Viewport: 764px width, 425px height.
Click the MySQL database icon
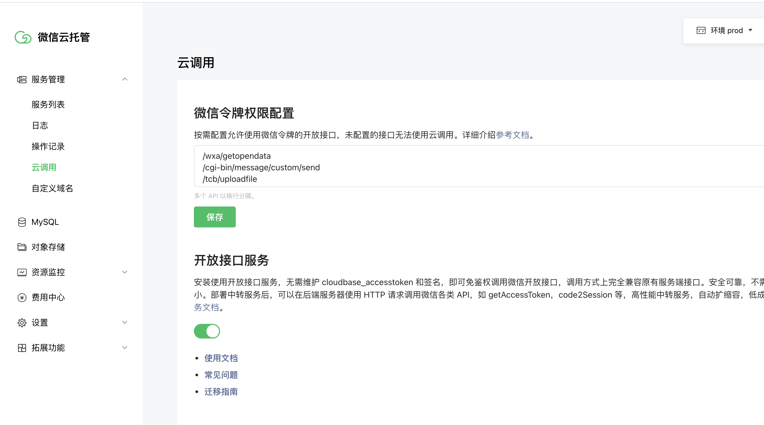(22, 222)
